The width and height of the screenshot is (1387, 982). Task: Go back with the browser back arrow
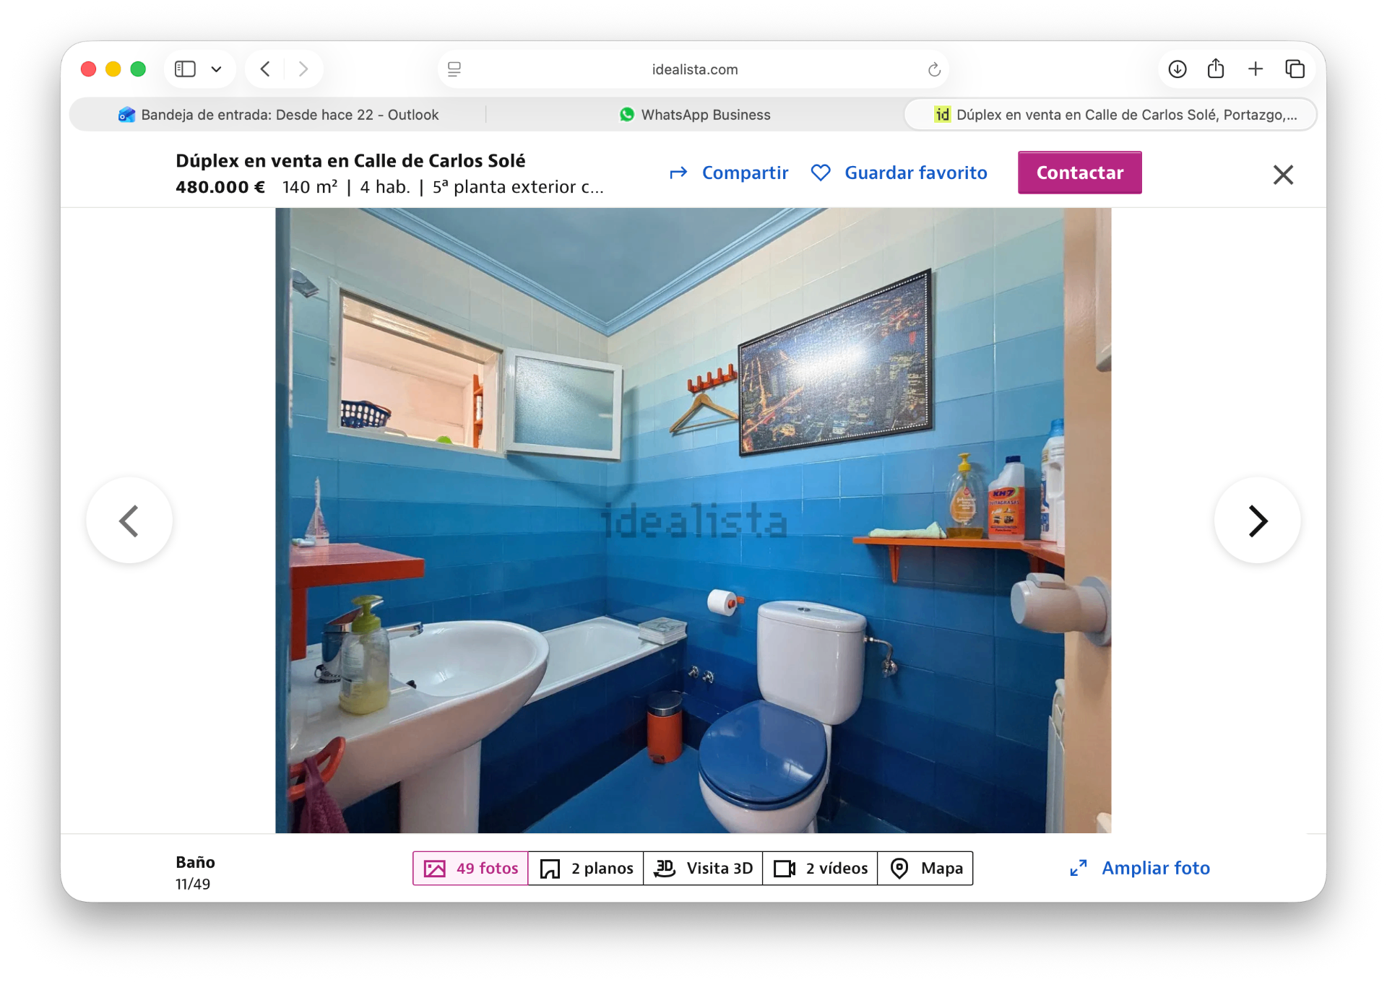pyautogui.click(x=265, y=69)
